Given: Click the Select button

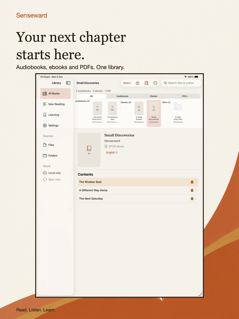Looking at the screenshot, I should point(127,83).
